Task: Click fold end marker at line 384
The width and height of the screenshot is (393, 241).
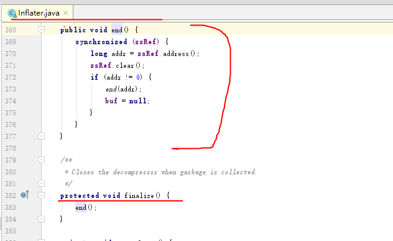Action: click(x=42, y=219)
